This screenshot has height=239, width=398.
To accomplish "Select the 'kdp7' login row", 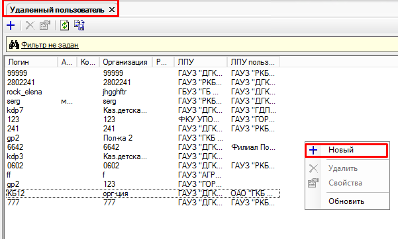I will pyautogui.click(x=142, y=110).
